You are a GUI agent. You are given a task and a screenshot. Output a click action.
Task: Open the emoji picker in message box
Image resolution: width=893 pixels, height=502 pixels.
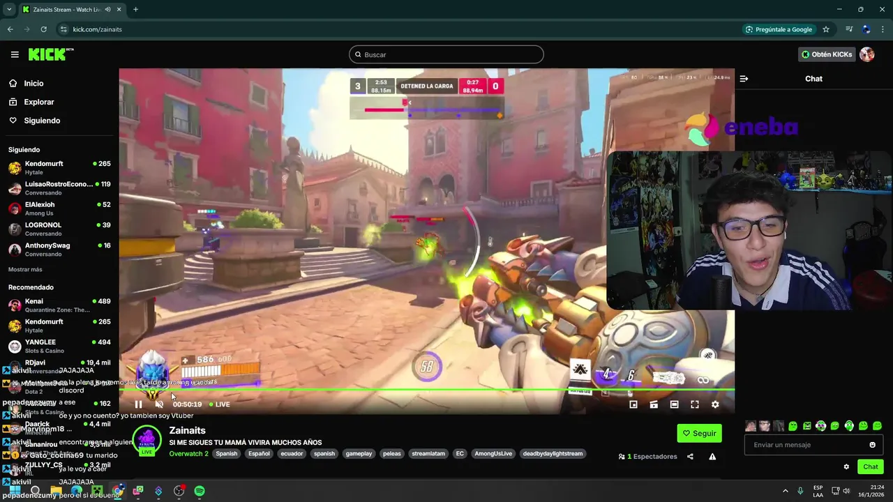pyautogui.click(x=872, y=445)
